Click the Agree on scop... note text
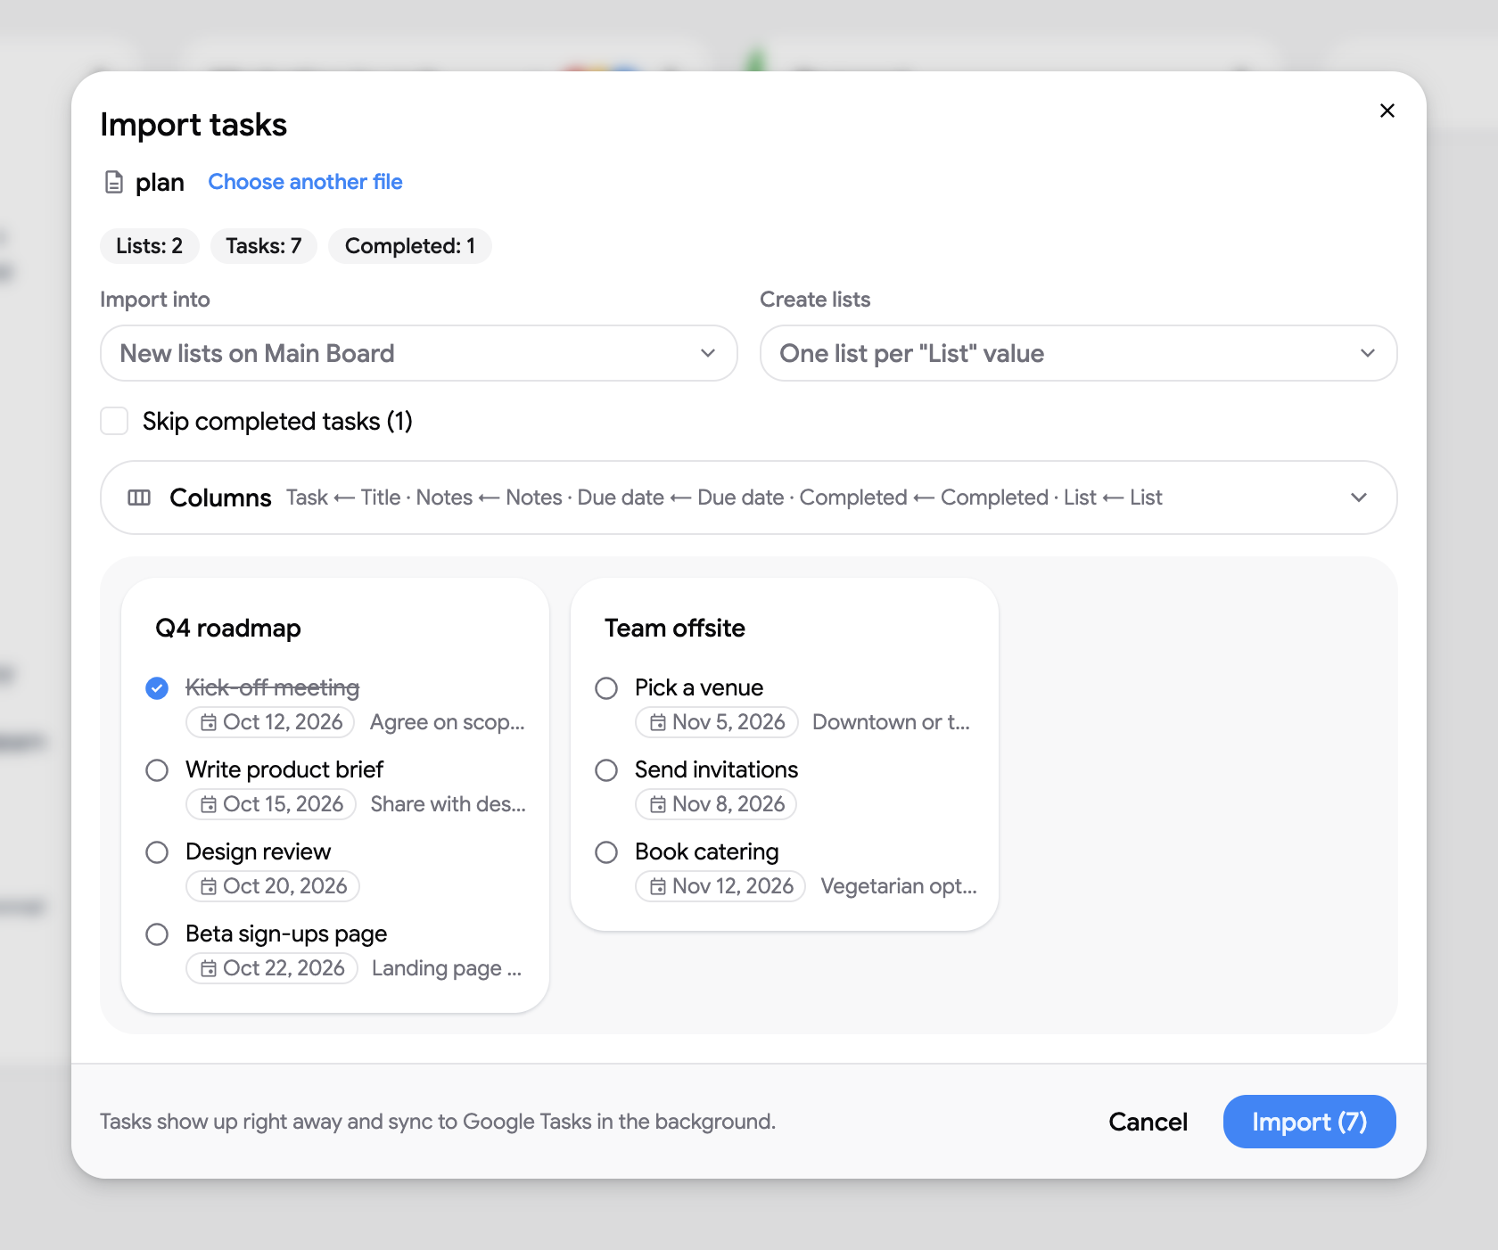The image size is (1498, 1250). 448,722
